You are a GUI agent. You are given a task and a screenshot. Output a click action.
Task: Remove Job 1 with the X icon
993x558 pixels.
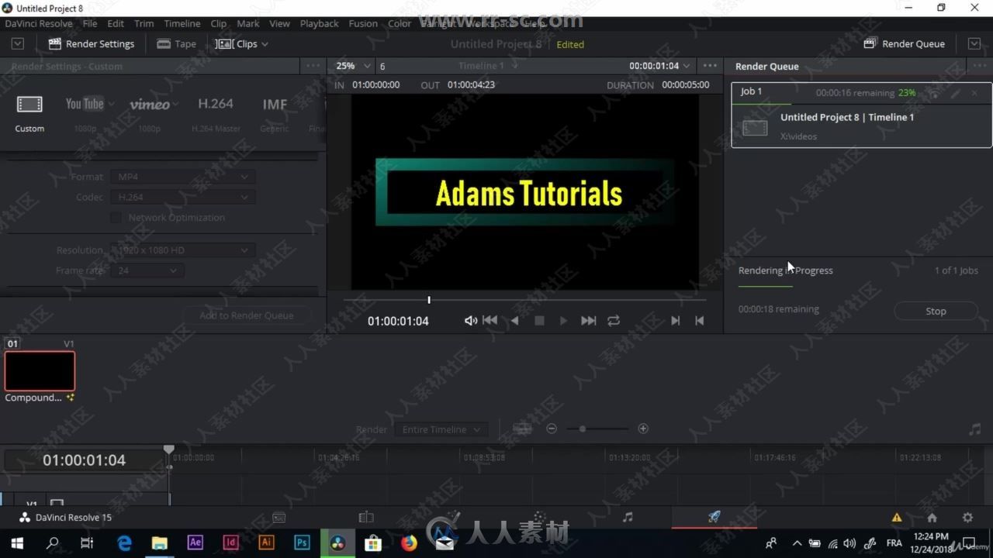pyautogui.click(x=975, y=93)
